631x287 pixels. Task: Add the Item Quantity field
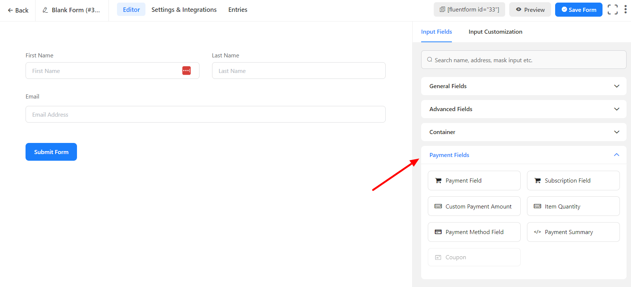(573, 206)
